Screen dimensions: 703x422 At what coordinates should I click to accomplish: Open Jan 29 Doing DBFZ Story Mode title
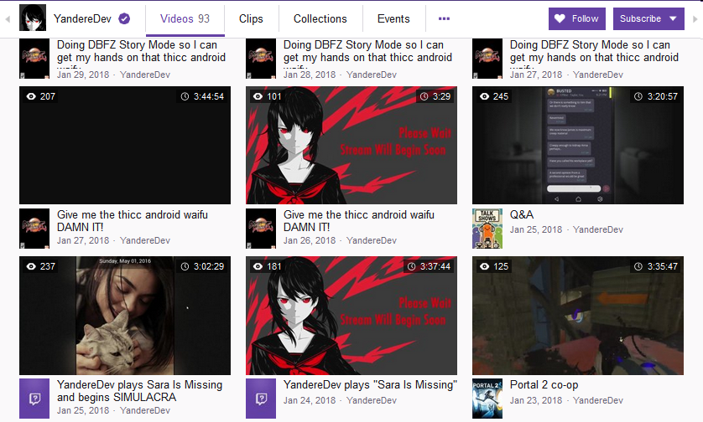click(x=141, y=51)
